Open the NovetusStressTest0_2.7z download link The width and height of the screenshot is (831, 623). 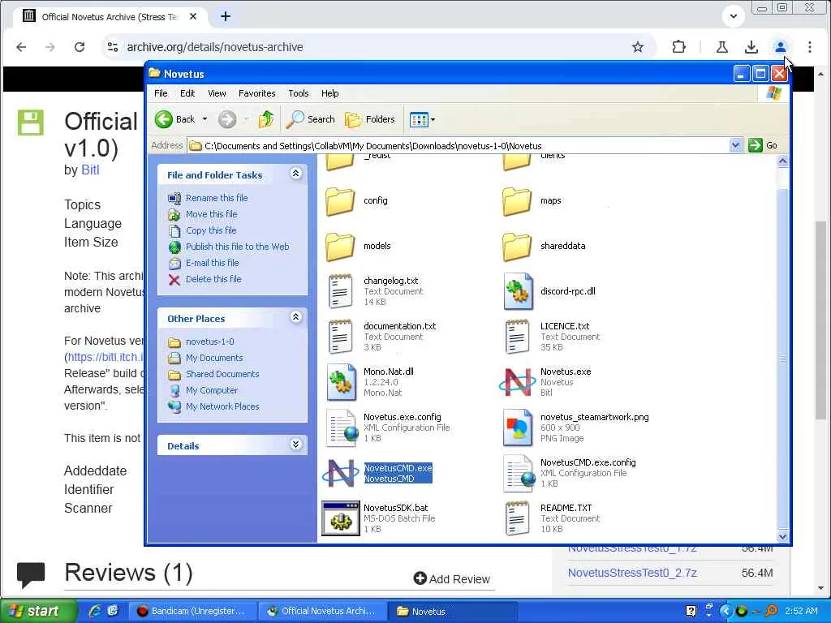point(632,573)
